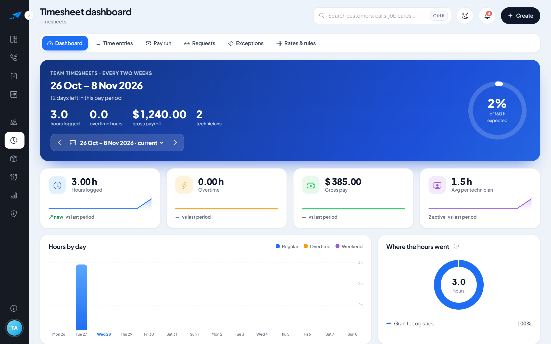Open the reports bar chart icon
This screenshot has height=344, width=551.
coord(14,195)
